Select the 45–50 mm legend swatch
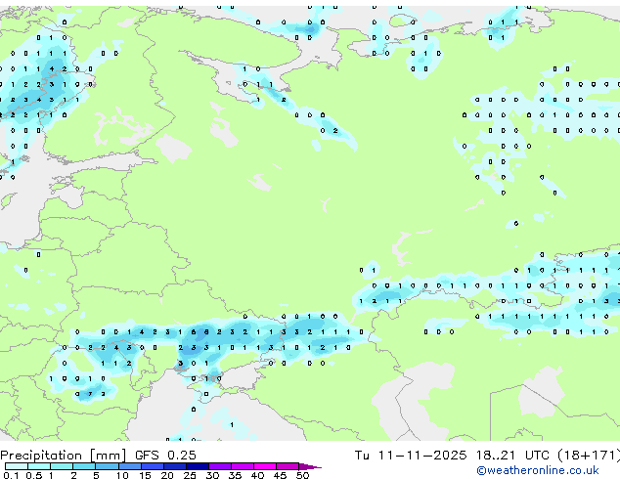 point(288,466)
